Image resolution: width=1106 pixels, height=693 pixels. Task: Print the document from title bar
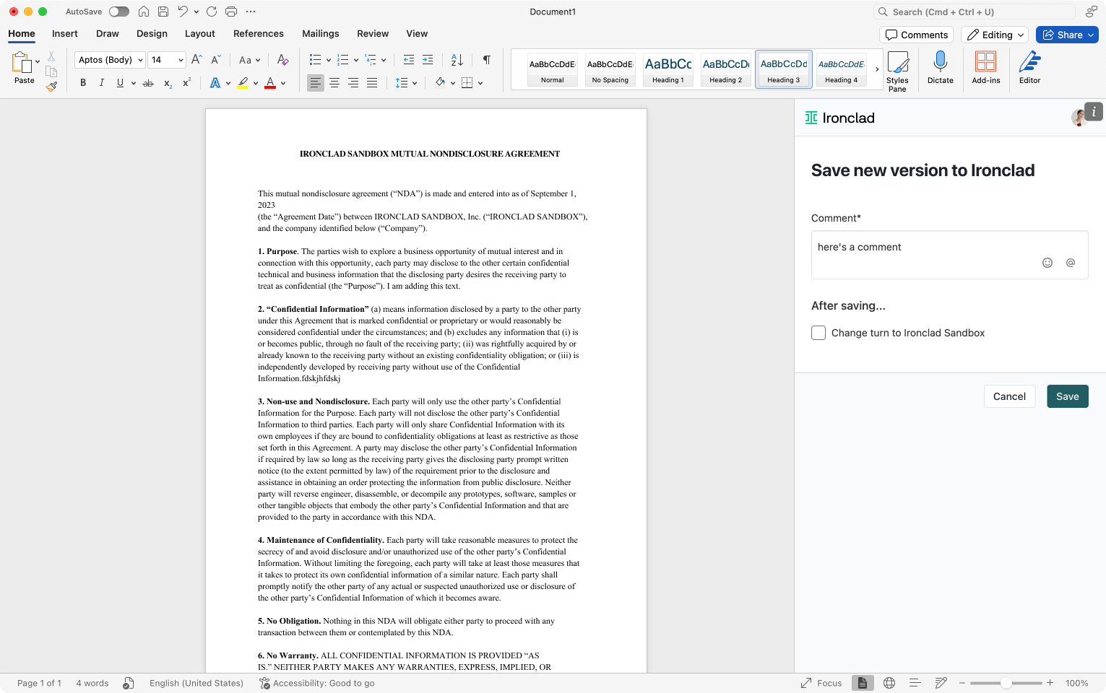point(231,12)
